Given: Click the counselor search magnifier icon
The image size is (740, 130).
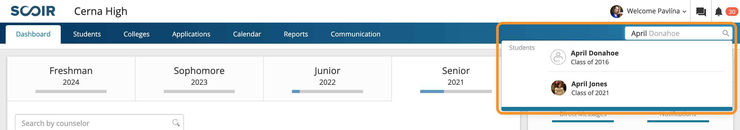Looking at the screenshot, I should pos(176,123).
